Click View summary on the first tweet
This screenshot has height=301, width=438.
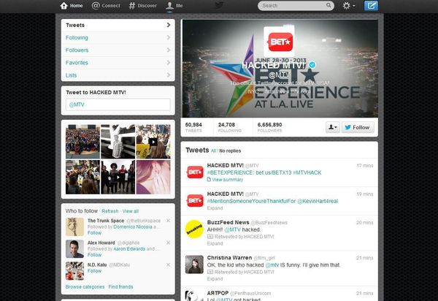tap(225, 180)
